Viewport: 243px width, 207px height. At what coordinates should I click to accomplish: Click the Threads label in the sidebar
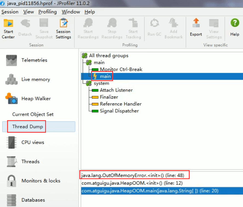tap(30, 161)
